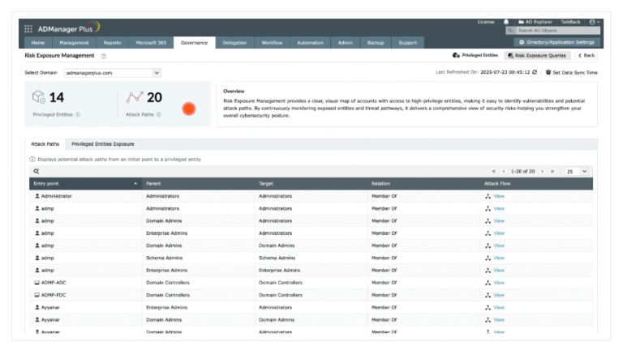Select the Governance tab

tap(195, 42)
